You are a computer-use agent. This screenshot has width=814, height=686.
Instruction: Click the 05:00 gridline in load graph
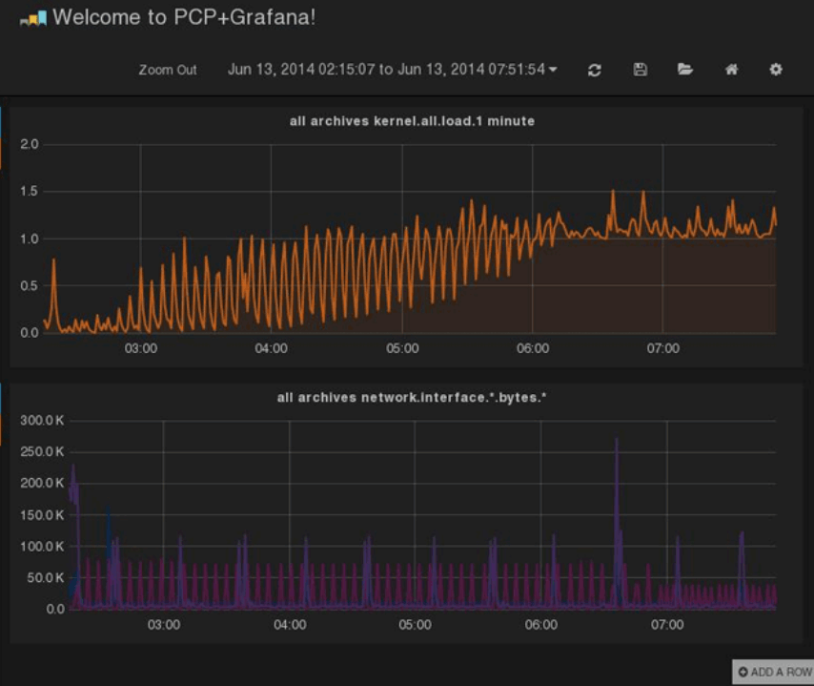tap(402, 239)
